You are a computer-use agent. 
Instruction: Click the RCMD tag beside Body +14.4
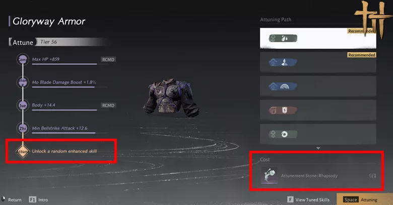point(108,106)
